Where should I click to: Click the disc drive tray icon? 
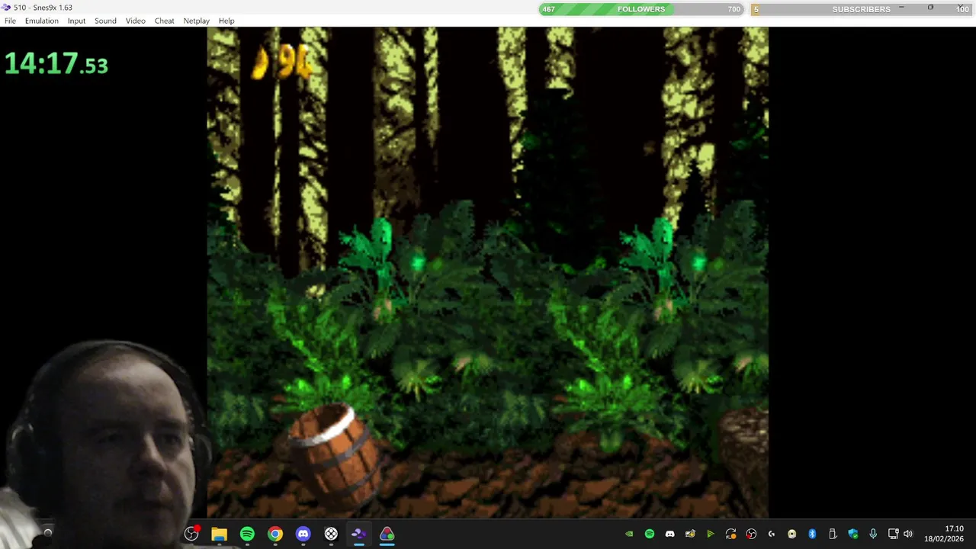(791, 534)
